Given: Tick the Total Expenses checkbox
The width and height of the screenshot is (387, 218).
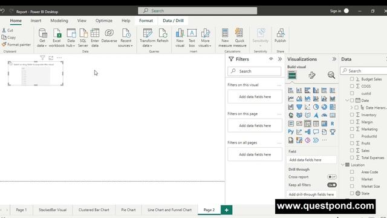Looking at the screenshot, I should pyautogui.click(x=352, y=157).
